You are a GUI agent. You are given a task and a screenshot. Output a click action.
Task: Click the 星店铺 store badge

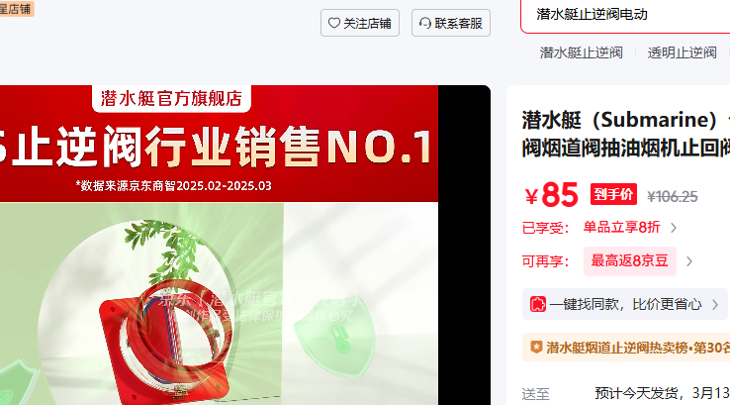pyautogui.click(x=16, y=8)
